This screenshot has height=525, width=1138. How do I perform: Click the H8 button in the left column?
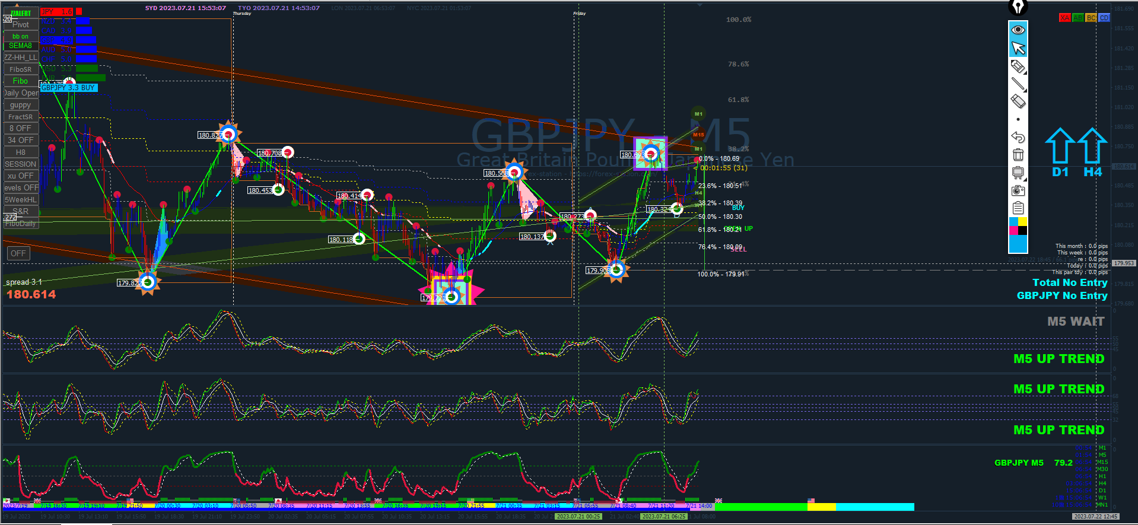(x=21, y=152)
